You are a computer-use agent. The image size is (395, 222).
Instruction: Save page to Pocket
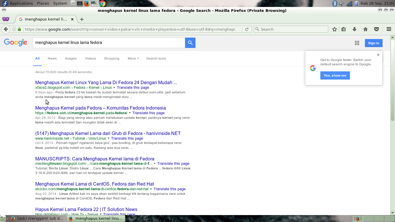click(376, 29)
